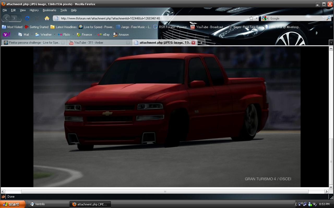Click the Firefox attachment.php taskbar button

(90, 204)
